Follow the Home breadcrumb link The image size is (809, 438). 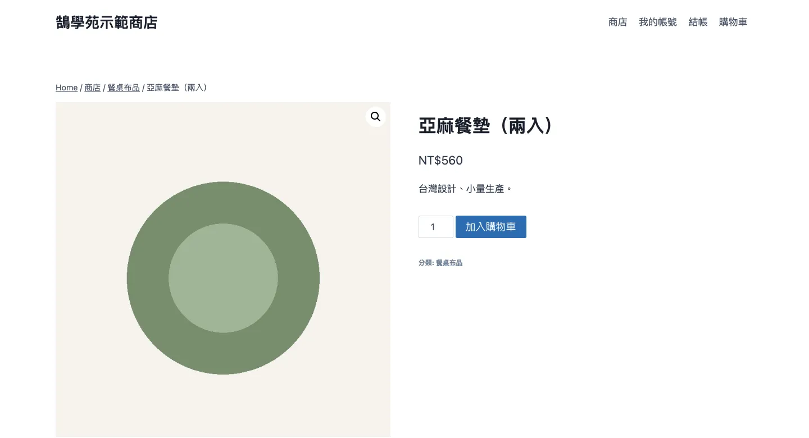point(66,88)
